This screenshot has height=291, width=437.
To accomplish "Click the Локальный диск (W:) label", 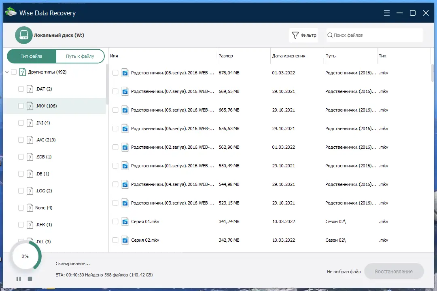I will pyautogui.click(x=59, y=35).
